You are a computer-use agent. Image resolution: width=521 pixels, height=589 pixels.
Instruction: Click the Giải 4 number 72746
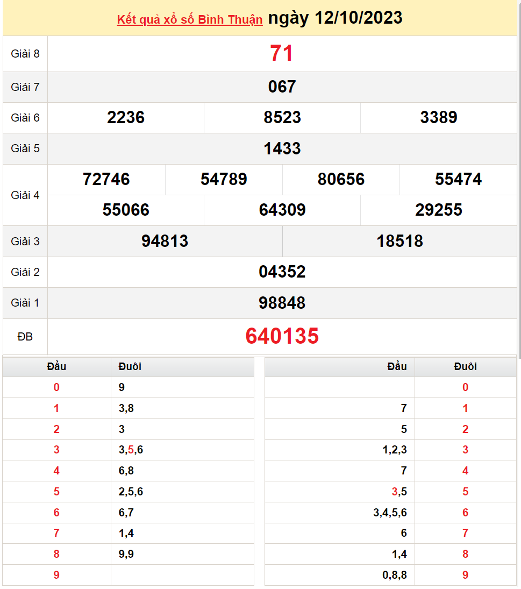pos(106,179)
